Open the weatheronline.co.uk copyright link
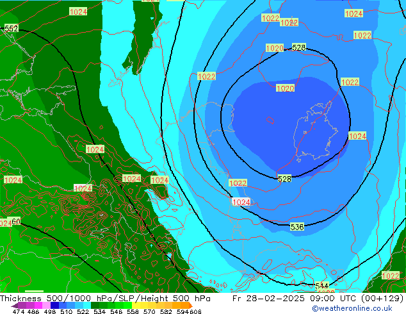 352,308
